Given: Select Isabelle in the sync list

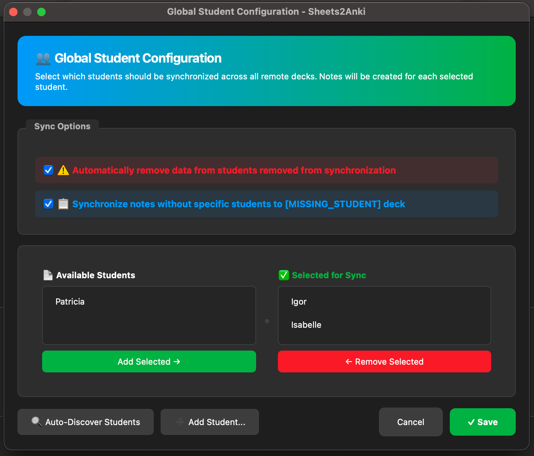Looking at the screenshot, I should (x=306, y=325).
